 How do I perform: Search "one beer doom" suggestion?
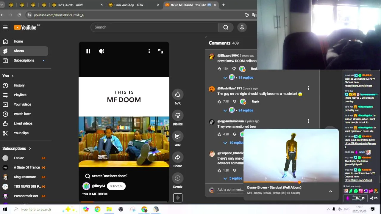106,176
